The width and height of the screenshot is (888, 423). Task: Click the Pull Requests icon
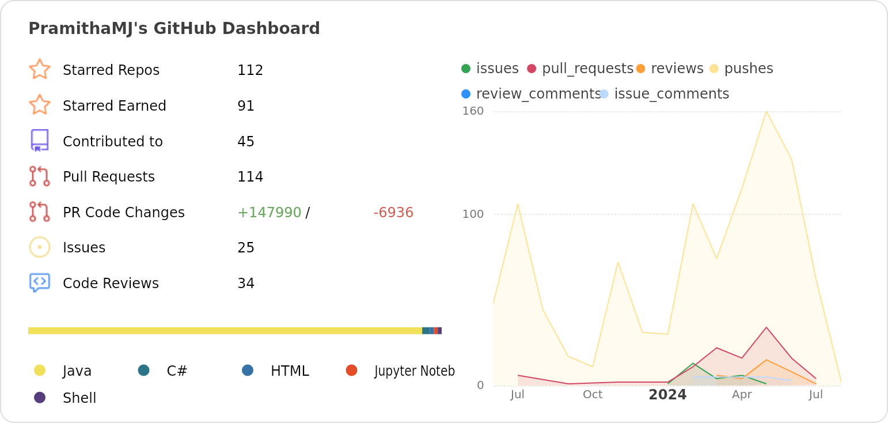(40, 176)
